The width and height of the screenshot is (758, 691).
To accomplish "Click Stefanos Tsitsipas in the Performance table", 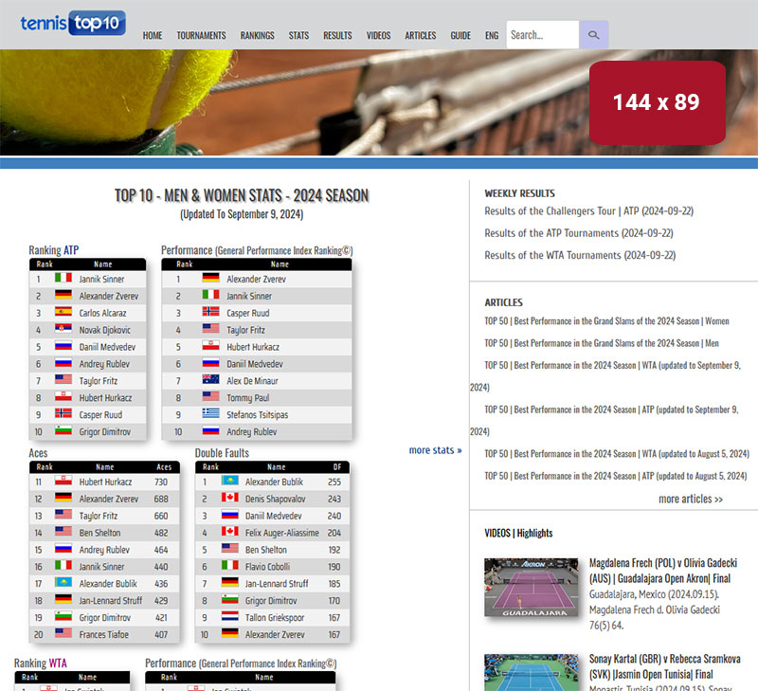I will pyautogui.click(x=257, y=414).
